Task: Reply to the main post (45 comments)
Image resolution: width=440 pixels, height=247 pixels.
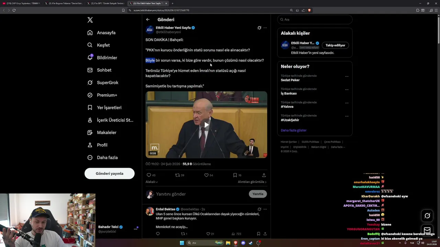Action: [x=151, y=175]
